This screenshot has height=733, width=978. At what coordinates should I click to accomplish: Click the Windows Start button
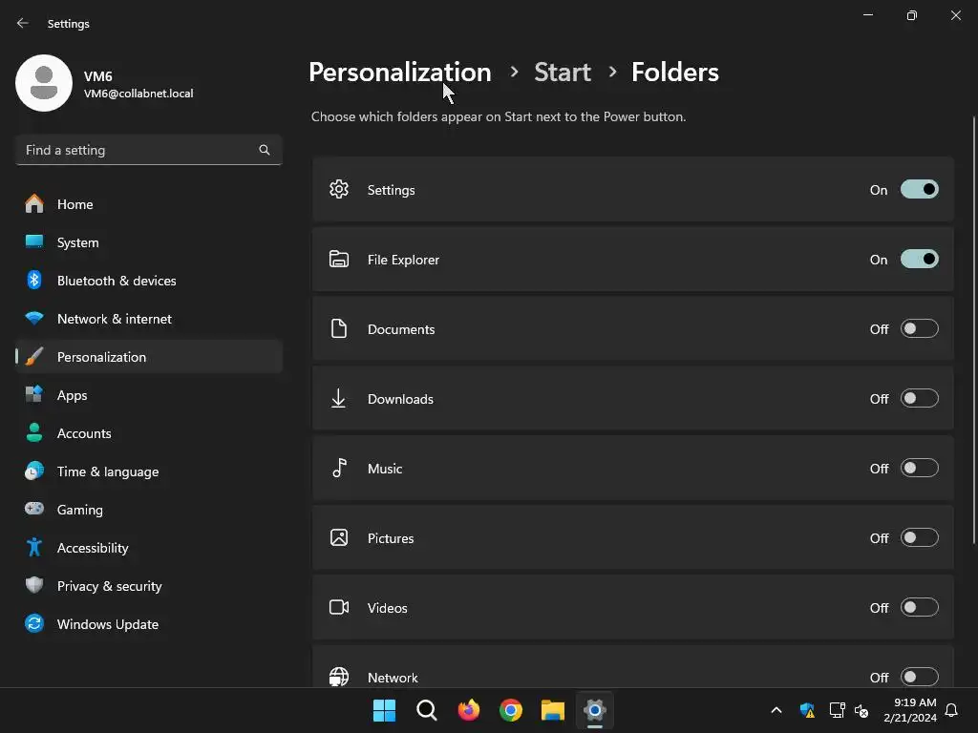(384, 710)
